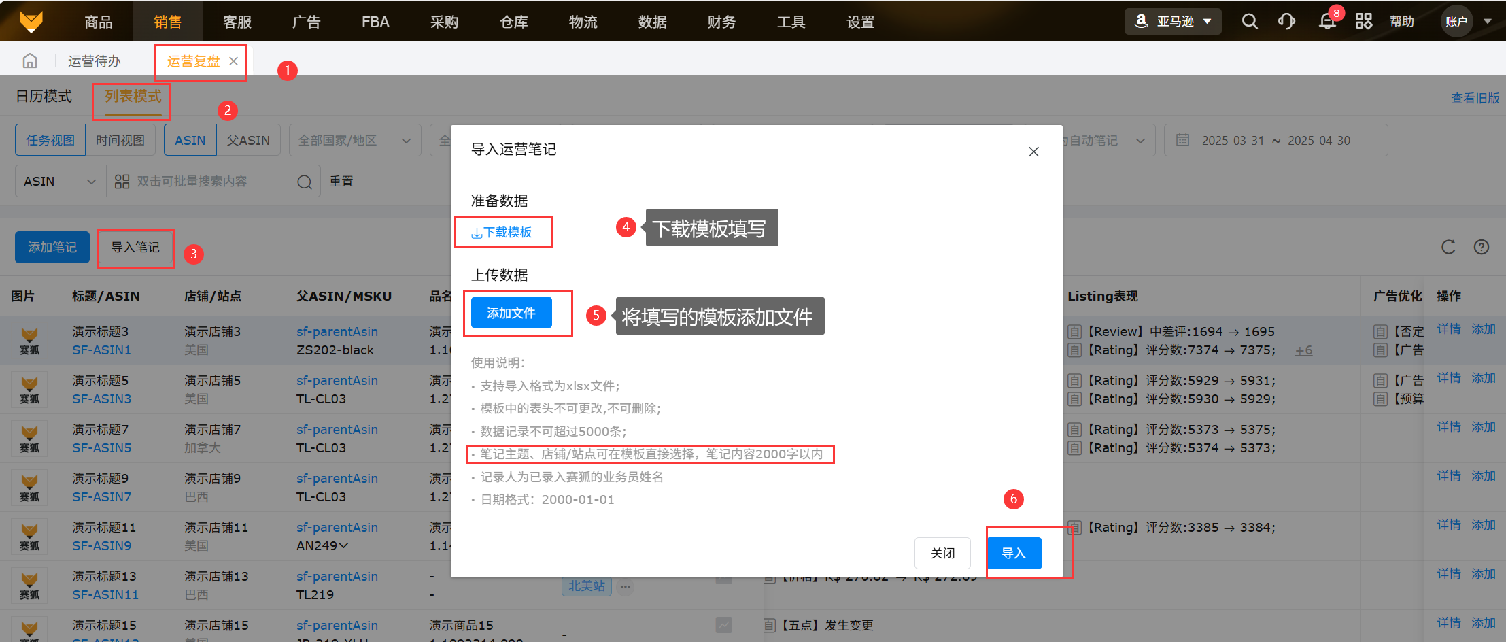Open the 账户 account dropdown
The height and width of the screenshot is (642, 1506).
pos(1467,22)
